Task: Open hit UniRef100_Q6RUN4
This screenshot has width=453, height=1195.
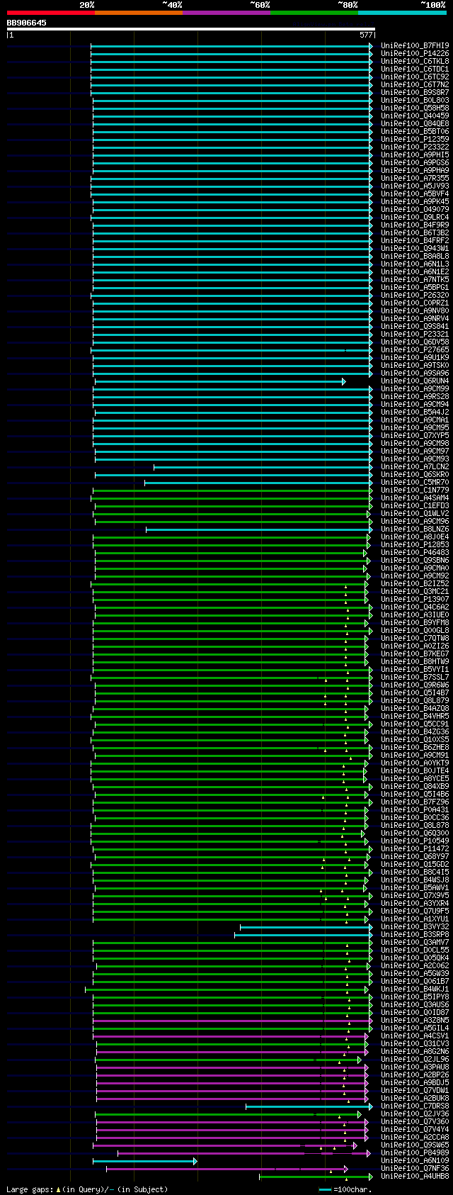Action: (x=415, y=381)
